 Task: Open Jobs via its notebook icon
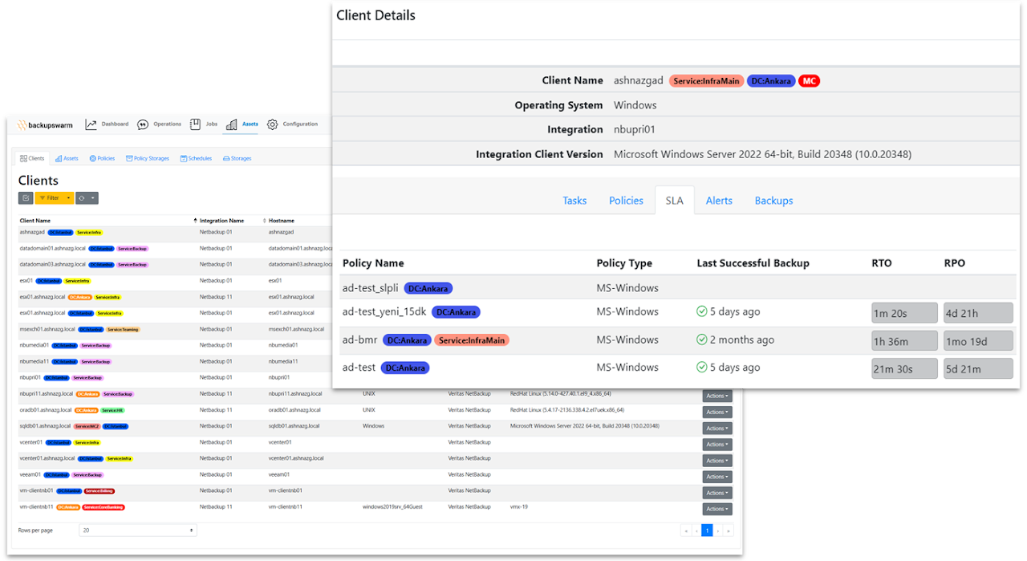click(195, 124)
